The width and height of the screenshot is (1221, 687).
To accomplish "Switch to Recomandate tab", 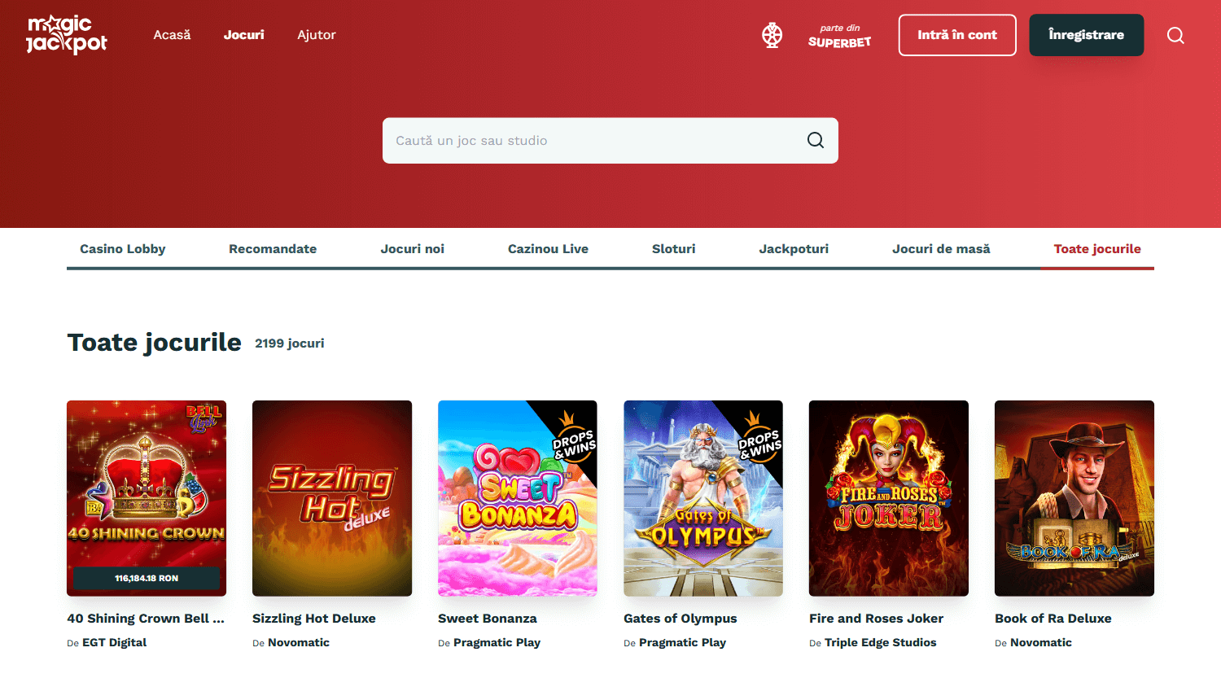I will click(273, 249).
